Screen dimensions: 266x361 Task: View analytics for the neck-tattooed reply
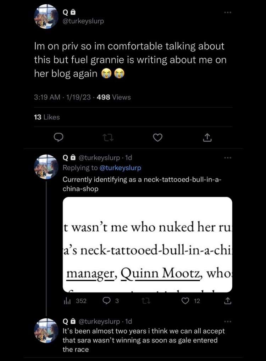click(x=75, y=301)
